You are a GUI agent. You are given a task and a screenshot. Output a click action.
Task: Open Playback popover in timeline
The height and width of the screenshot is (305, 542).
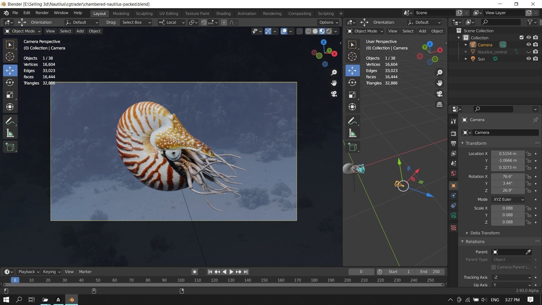click(x=29, y=272)
